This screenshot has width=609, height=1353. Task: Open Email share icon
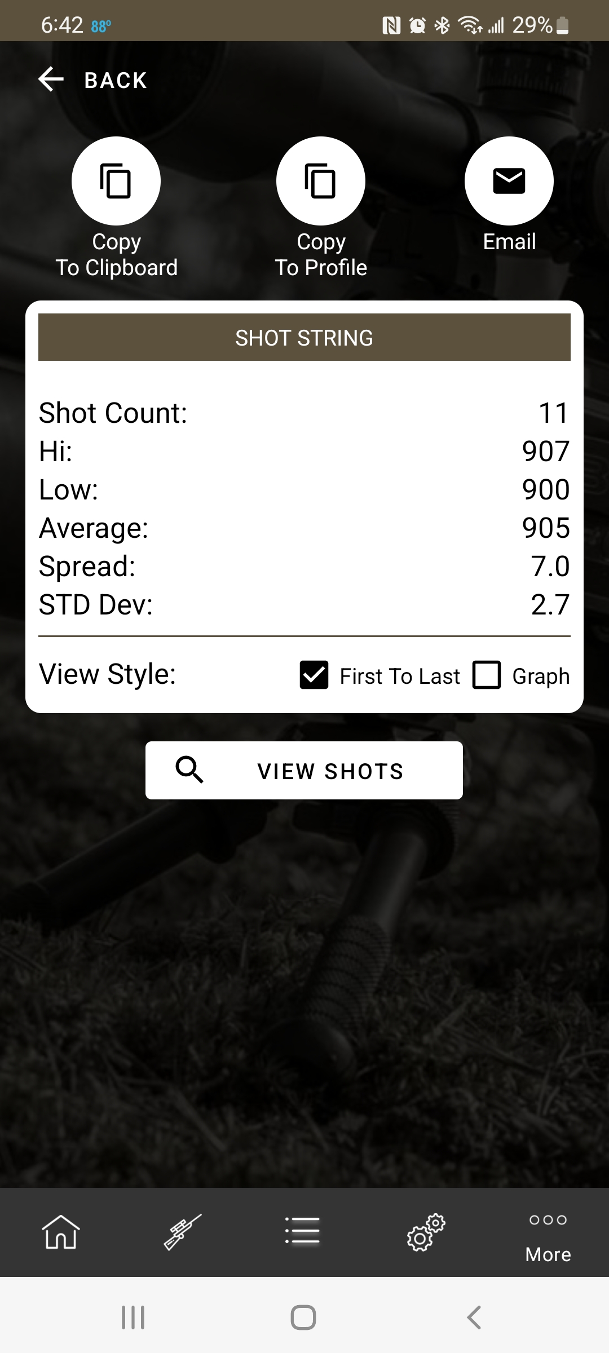pos(509,181)
